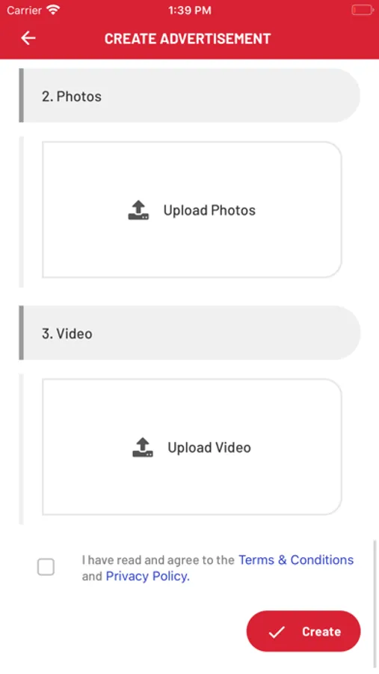Click the vertical scrollbar on right edge
The height and width of the screenshot is (674, 379).
[375, 602]
